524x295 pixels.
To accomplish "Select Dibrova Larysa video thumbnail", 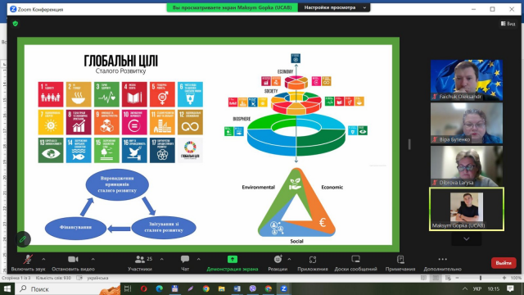I will (x=467, y=166).
